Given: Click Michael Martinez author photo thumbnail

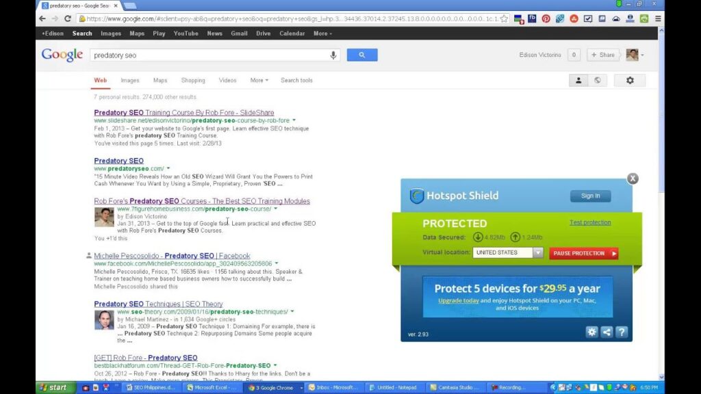Looking at the screenshot, I should point(104,320).
